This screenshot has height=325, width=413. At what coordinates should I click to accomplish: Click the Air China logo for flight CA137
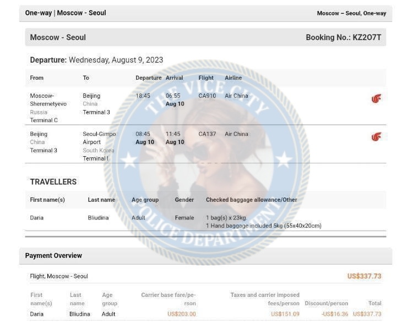tap(376, 137)
